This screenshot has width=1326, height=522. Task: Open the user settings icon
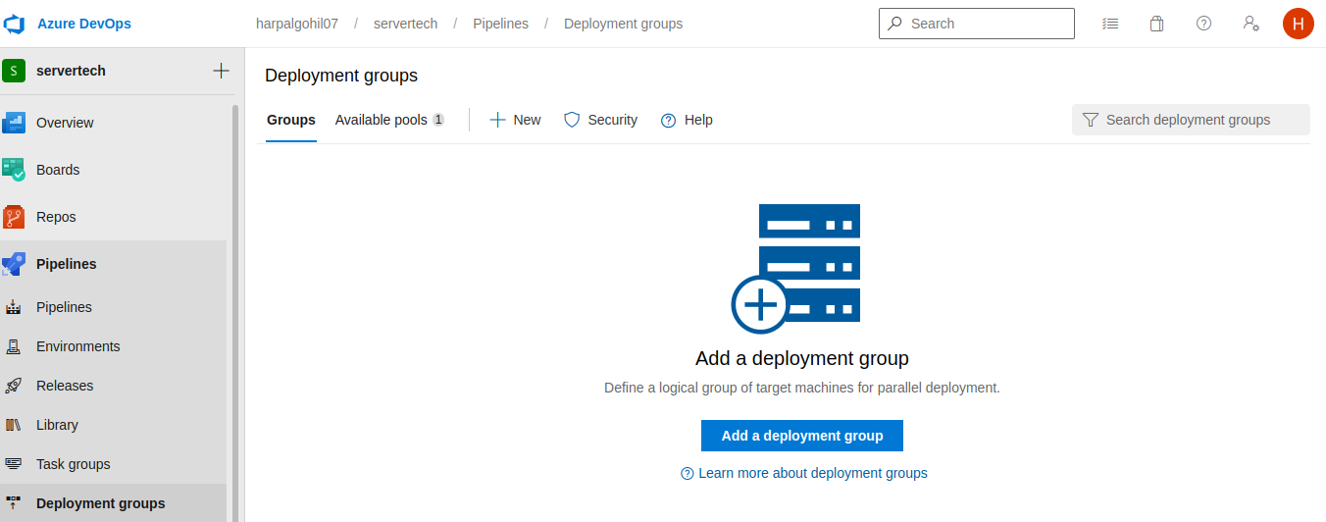(x=1250, y=24)
